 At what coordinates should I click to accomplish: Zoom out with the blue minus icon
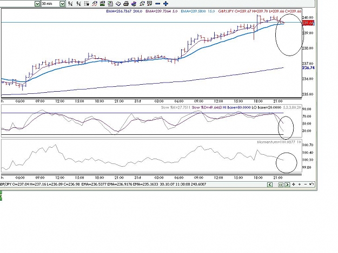(158, 4)
